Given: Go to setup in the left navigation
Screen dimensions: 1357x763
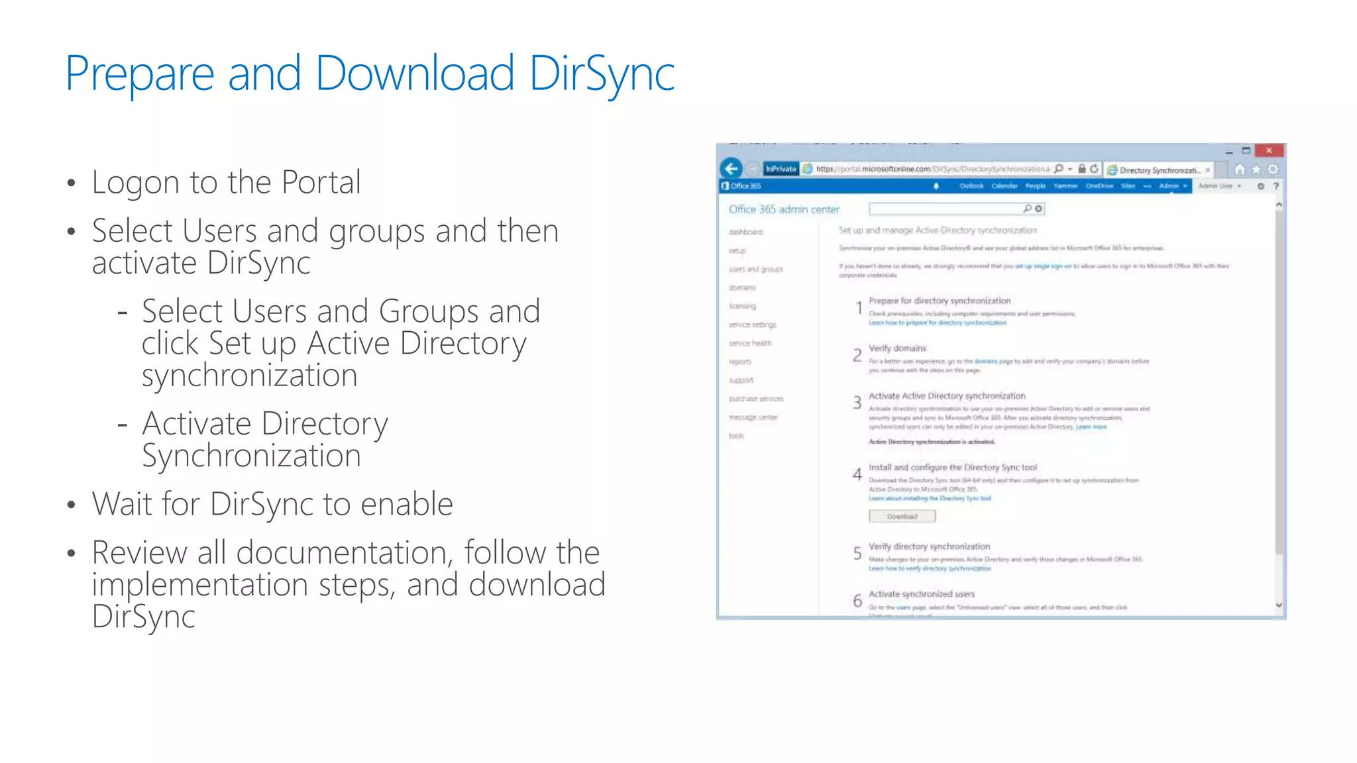Looking at the screenshot, I should pos(737,250).
